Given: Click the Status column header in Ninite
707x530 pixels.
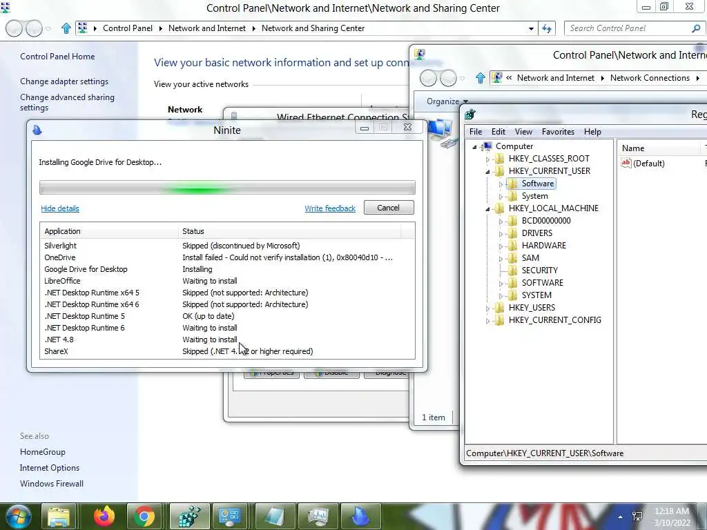Looking at the screenshot, I should pos(290,231).
